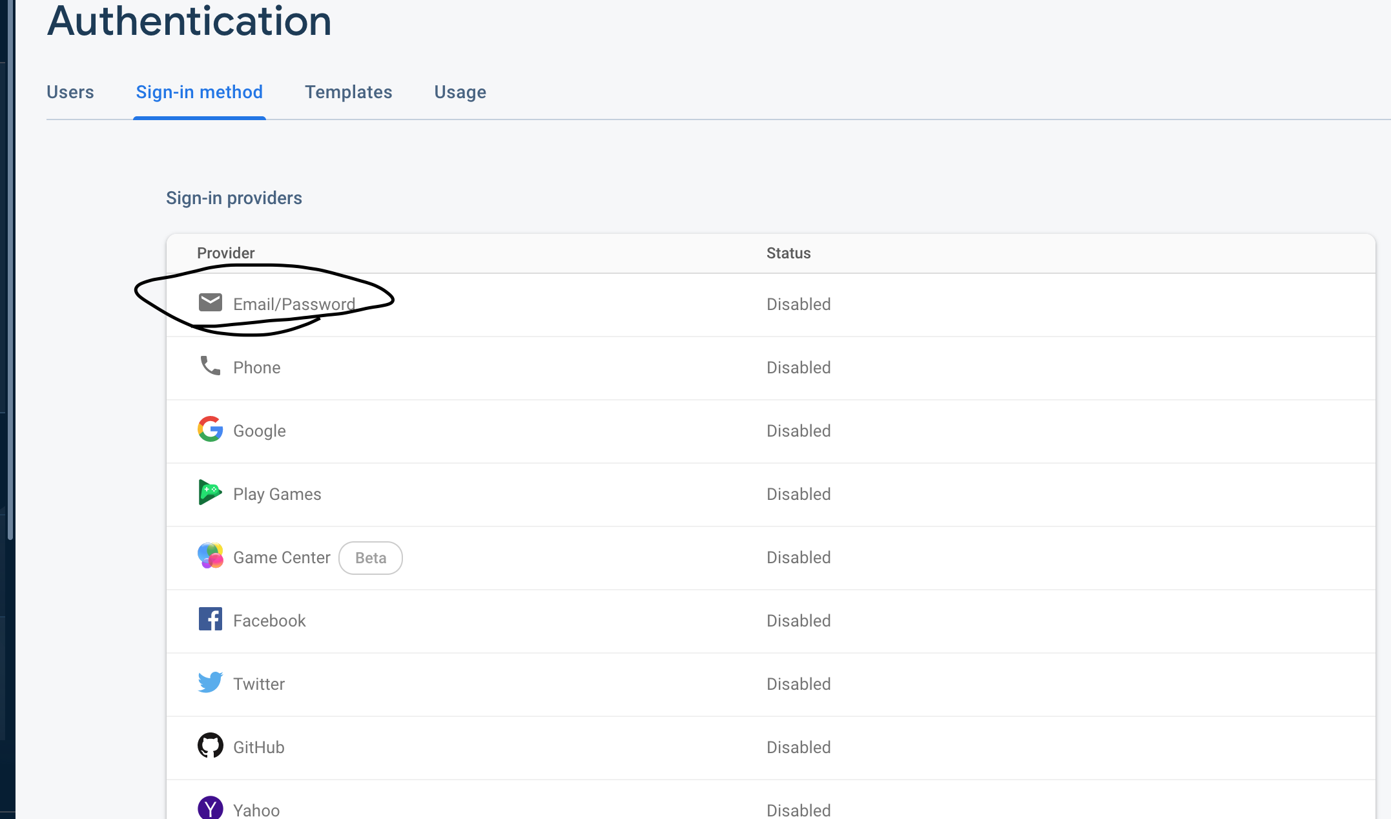Click the Phone handset icon
Image resolution: width=1391 pixels, height=819 pixels.
(210, 366)
